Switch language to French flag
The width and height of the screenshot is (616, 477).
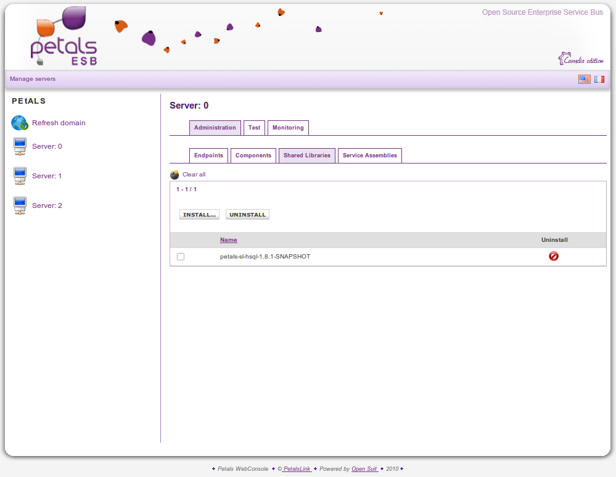(599, 79)
